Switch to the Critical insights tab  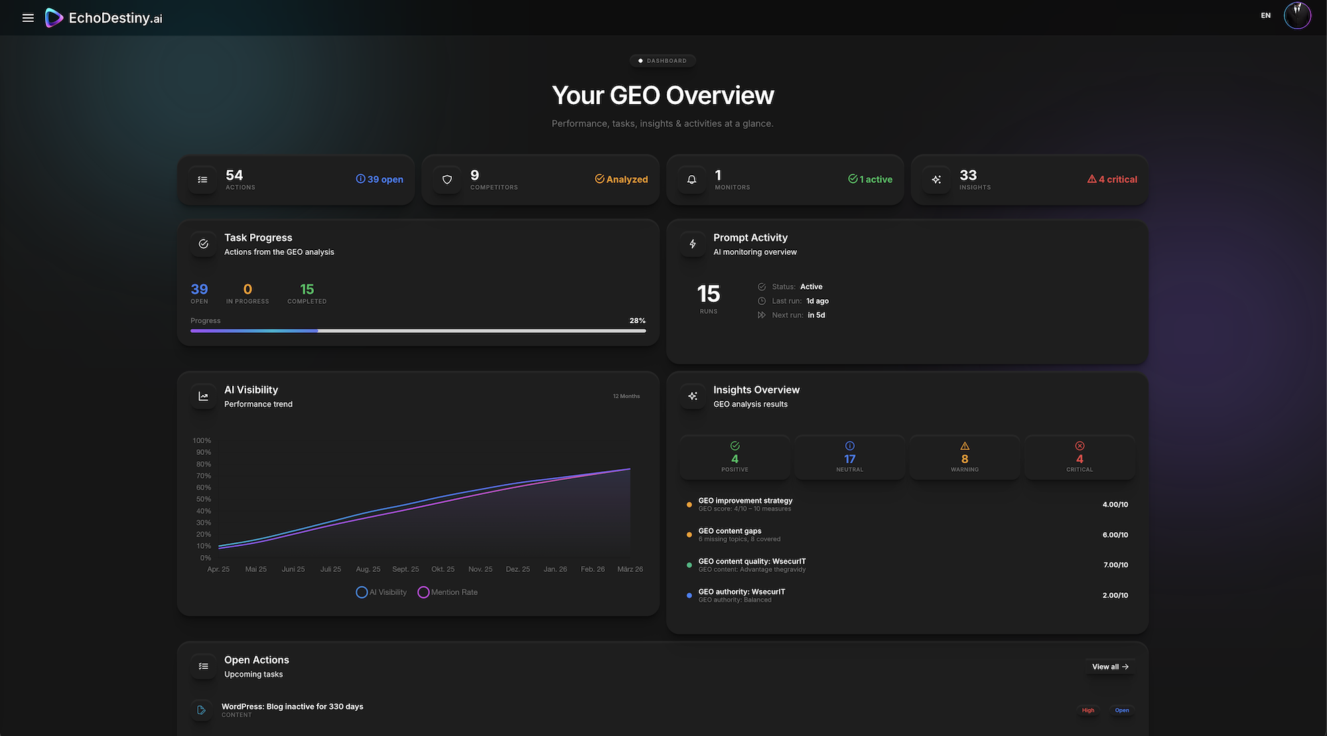click(1080, 457)
